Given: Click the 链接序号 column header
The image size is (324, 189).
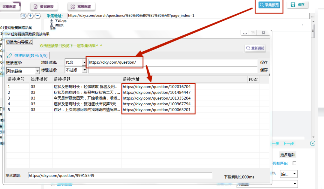Looking at the screenshot, I should 18,79.
